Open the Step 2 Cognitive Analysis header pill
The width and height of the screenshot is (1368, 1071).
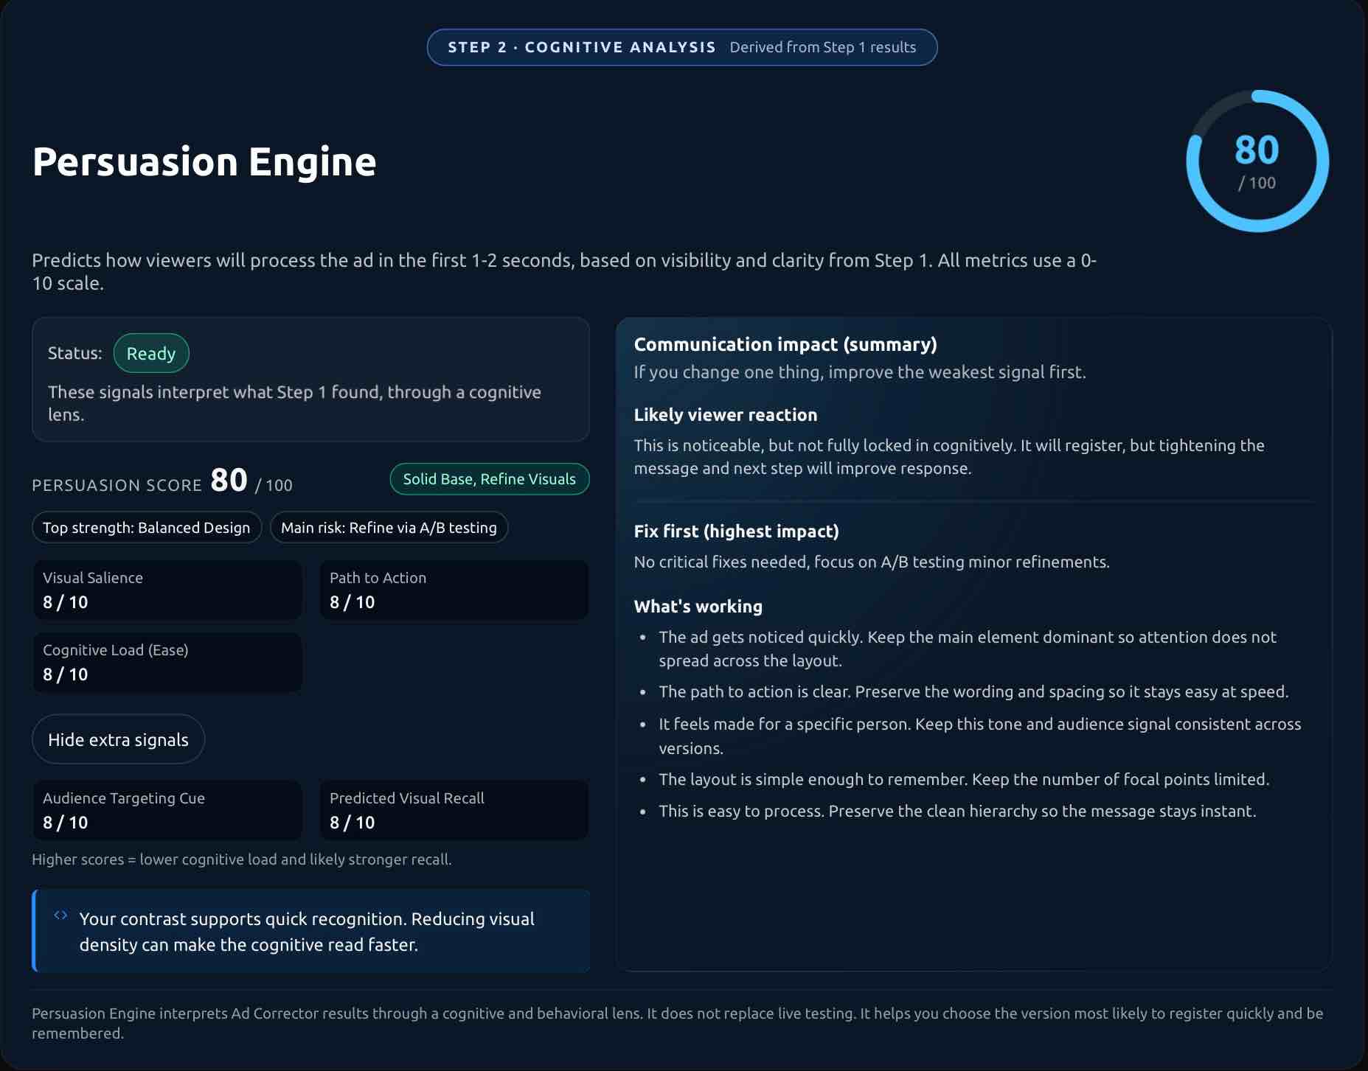click(x=682, y=46)
